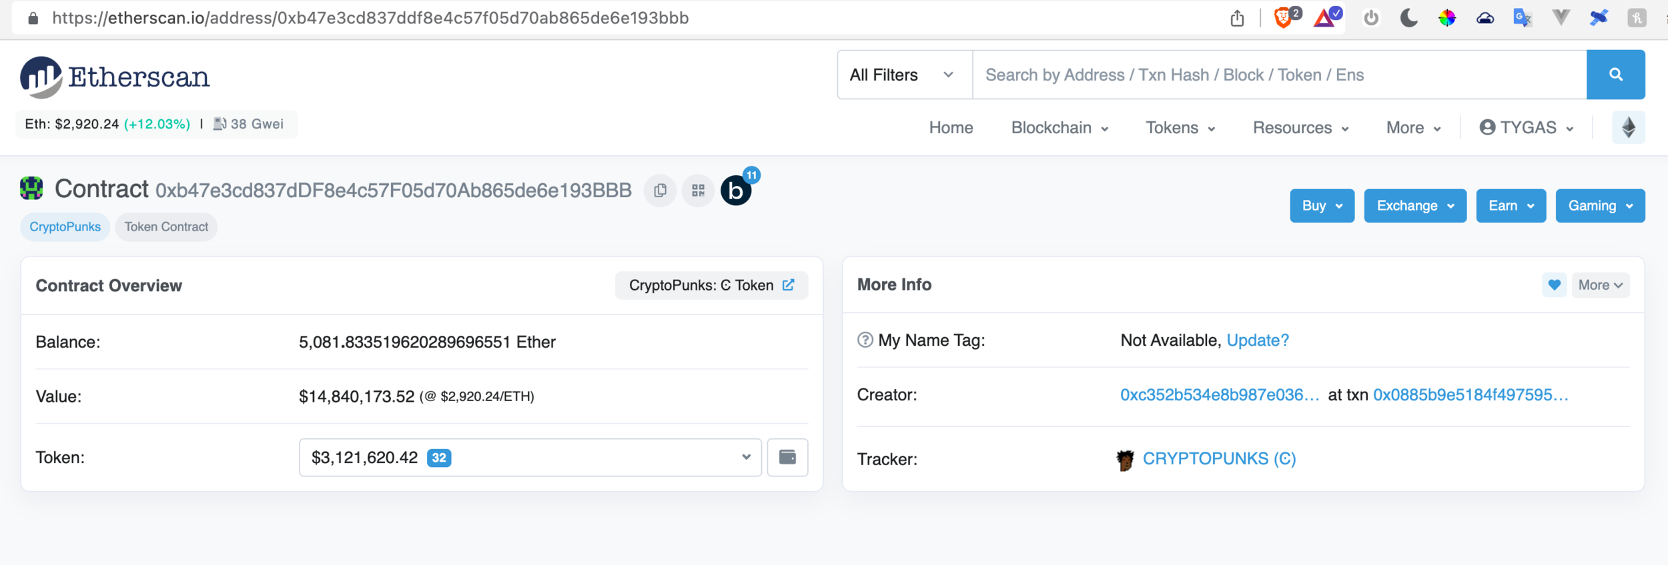The width and height of the screenshot is (1668, 565).
Task: Click the Token Contract label tag
Action: pos(166,227)
